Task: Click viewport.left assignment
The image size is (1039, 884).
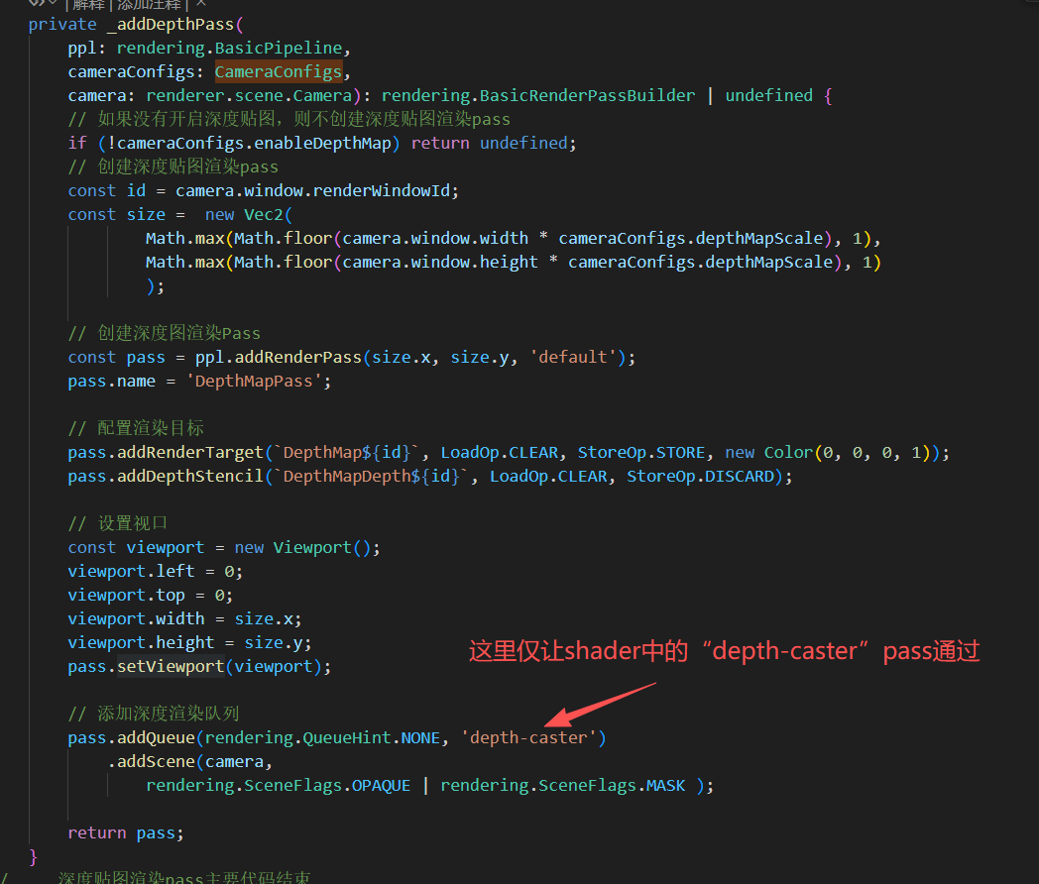Action: (155, 572)
